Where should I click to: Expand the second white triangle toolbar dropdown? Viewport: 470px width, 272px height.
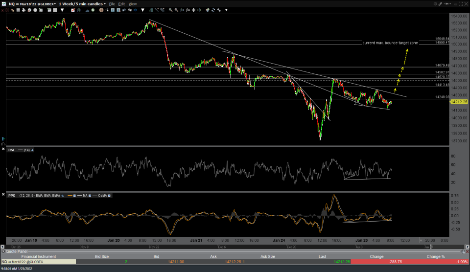click(142, 10)
